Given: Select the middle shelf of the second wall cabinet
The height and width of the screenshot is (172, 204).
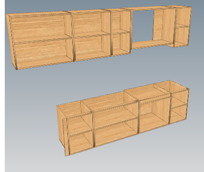Looking at the screenshot, I should point(92,35).
